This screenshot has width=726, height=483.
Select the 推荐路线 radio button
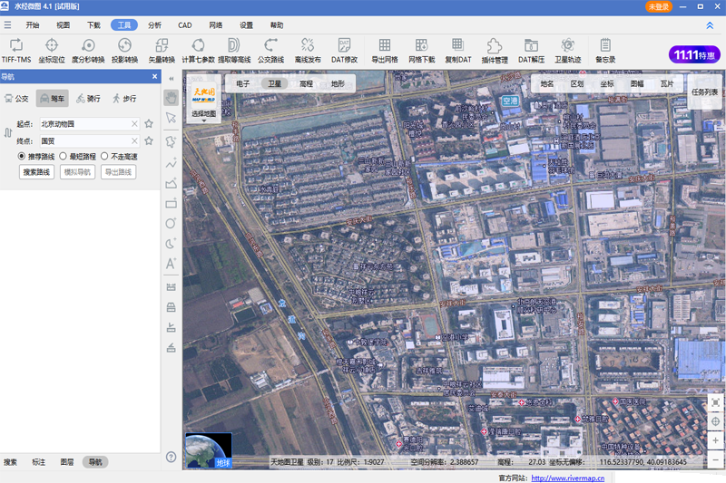(x=22, y=157)
